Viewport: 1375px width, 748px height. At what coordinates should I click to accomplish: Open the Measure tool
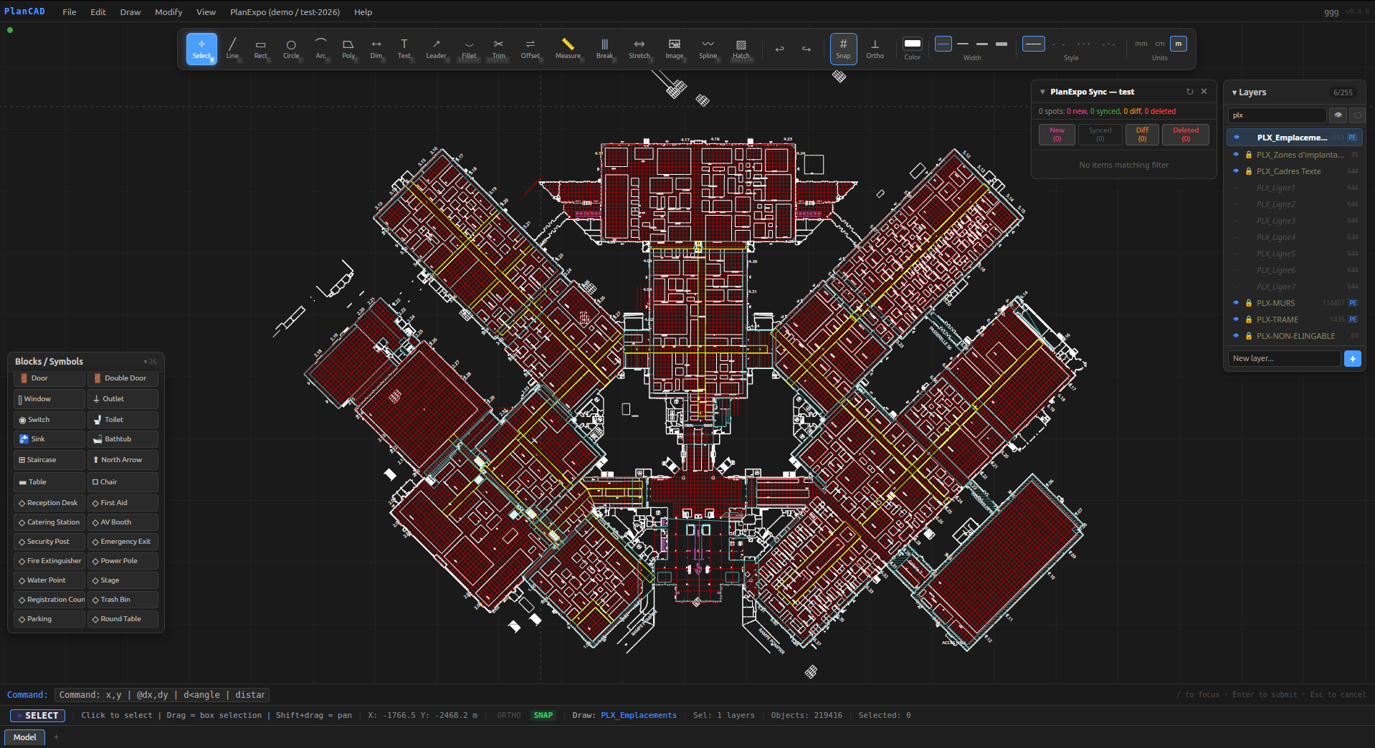(x=567, y=48)
